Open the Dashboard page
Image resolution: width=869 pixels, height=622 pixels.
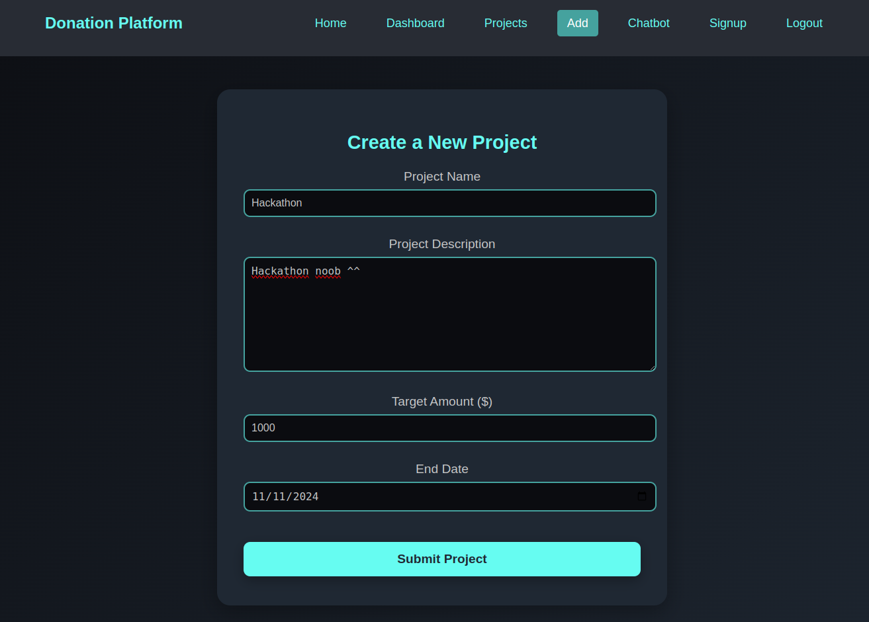pos(415,22)
